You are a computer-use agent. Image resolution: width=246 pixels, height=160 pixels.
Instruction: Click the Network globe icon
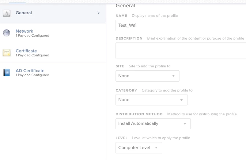pos(7,33)
